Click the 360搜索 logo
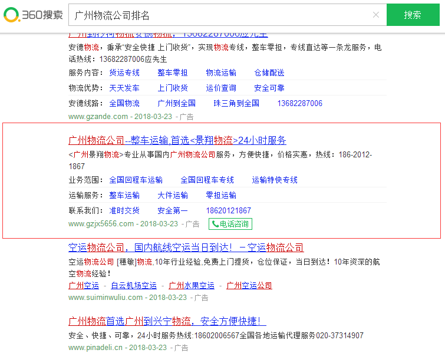This screenshot has height=363, width=445. coord(33,15)
